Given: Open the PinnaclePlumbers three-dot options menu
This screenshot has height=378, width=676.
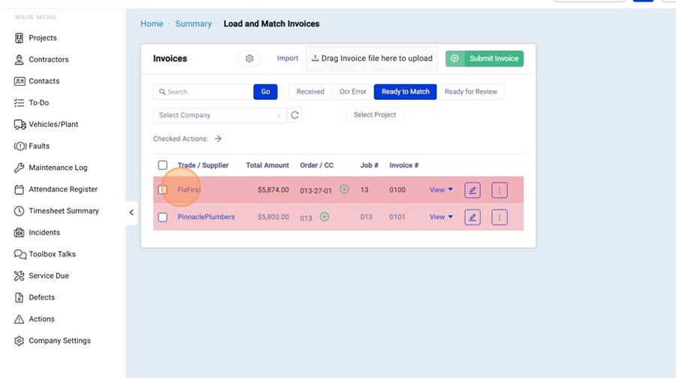Looking at the screenshot, I should pyautogui.click(x=499, y=217).
